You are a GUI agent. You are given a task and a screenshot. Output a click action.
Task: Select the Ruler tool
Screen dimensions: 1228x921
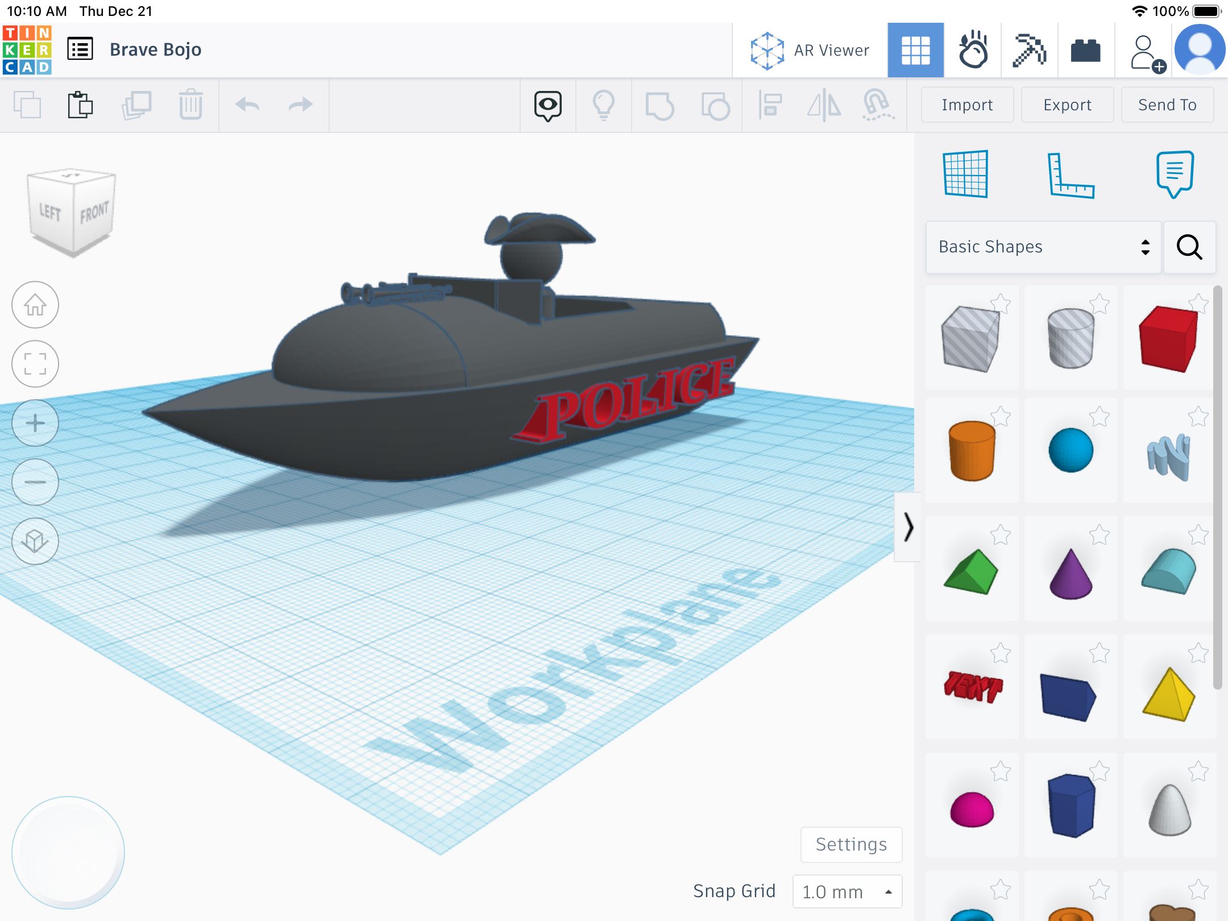click(x=1070, y=175)
